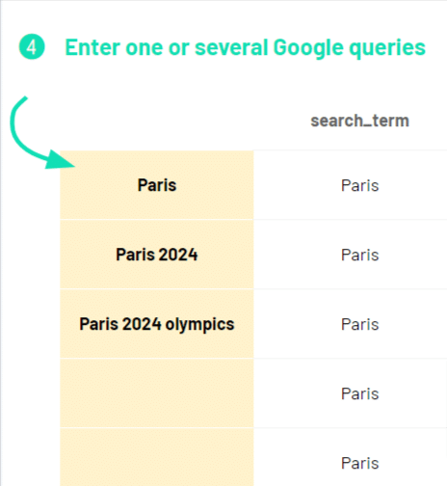The width and height of the screenshot is (447, 486).
Task: Click the green curved arrow graphic
Action: coord(42,133)
